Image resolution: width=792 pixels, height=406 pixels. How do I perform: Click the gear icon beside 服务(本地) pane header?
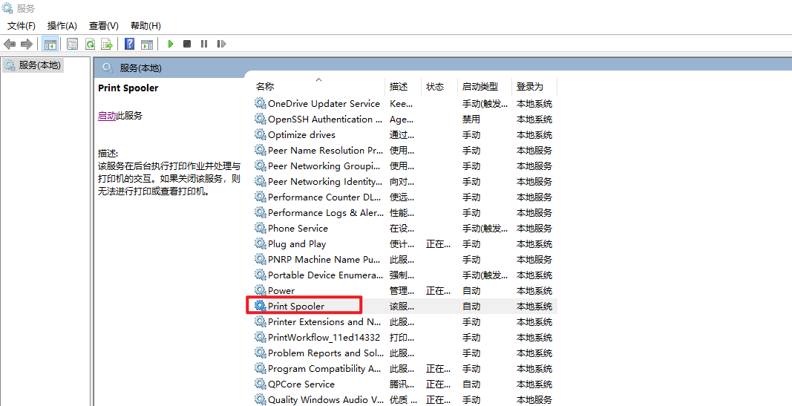[107, 68]
